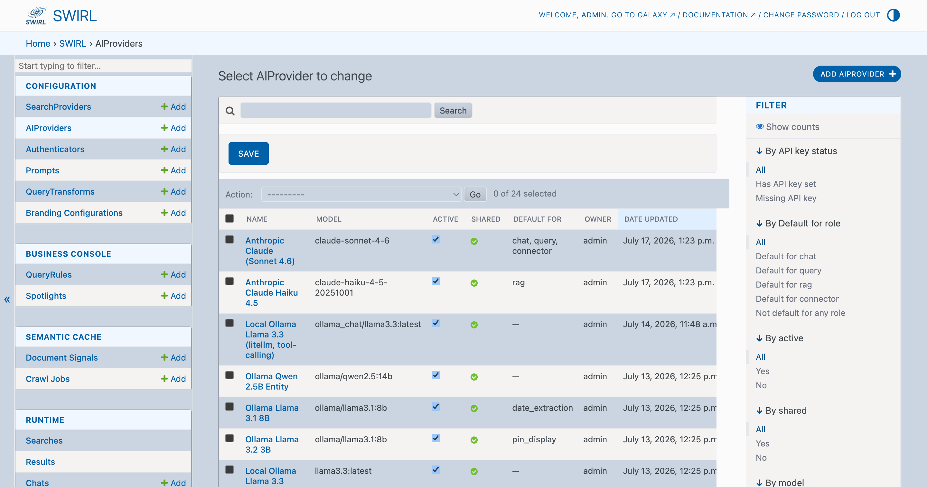Uncheck Active for Ollama Llama 3.2 3B row
This screenshot has width=927, height=487.
435,438
